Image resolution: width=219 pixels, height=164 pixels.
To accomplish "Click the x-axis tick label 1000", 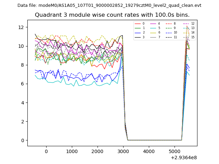I will pyautogui.click(x=72, y=151).
